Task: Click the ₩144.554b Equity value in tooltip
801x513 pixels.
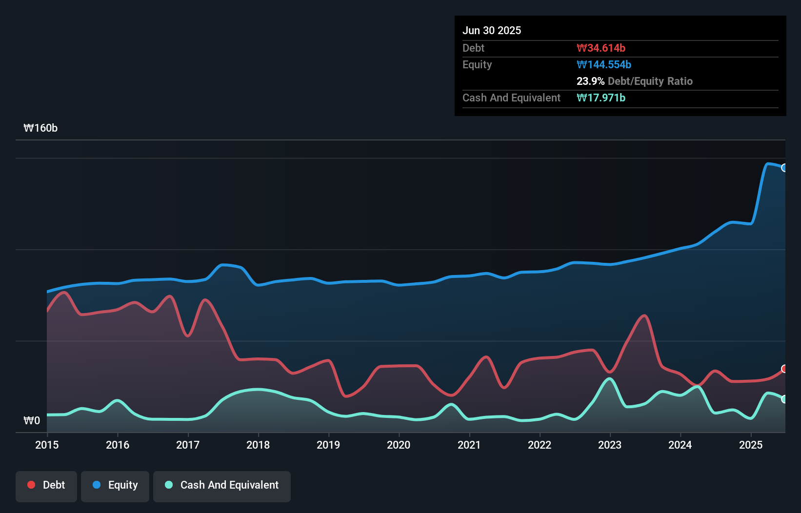Action: pos(604,64)
